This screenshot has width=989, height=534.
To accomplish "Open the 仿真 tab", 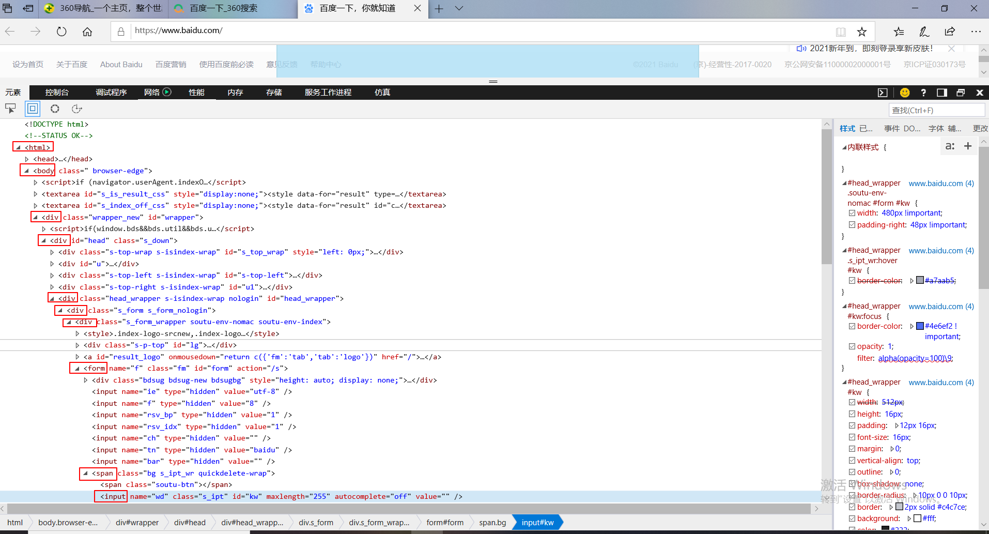I will tap(382, 93).
